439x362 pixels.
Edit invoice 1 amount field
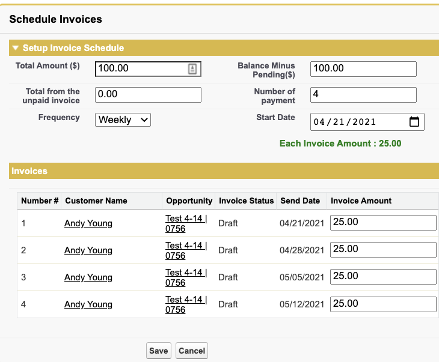(383, 223)
